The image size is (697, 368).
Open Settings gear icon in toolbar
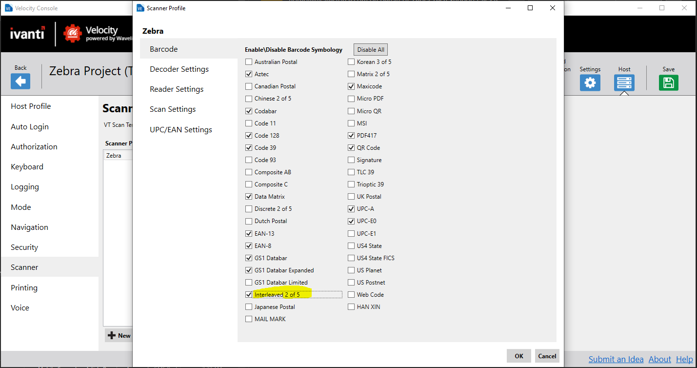(x=590, y=82)
